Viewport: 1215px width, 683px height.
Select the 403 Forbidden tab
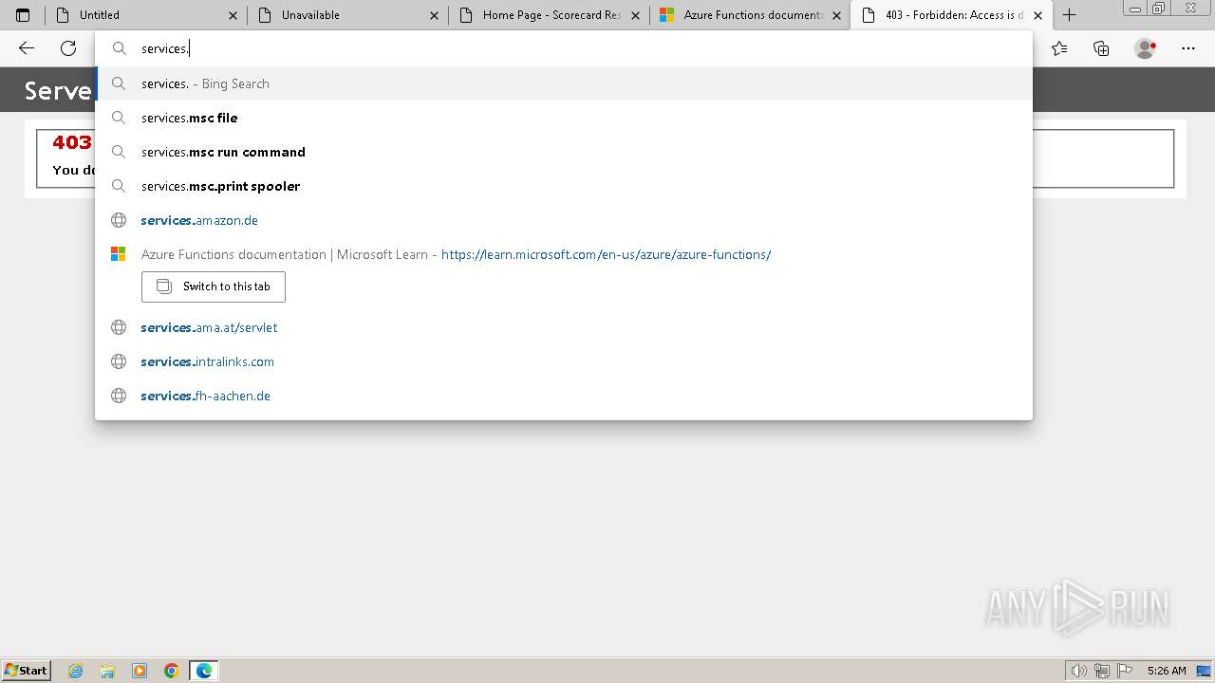(951, 15)
